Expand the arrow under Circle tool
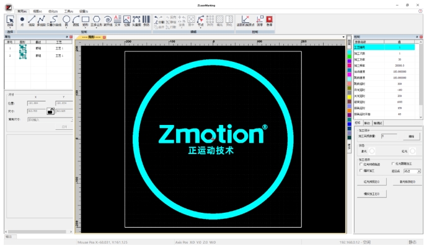 coord(66,28)
